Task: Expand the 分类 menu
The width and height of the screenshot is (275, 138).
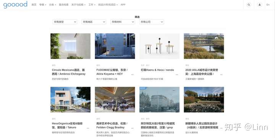Action: pyautogui.click(x=52, y=5)
